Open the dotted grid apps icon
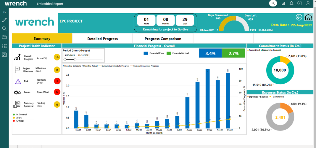This screenshot has width=316, height=148. [x=4, y=46]
